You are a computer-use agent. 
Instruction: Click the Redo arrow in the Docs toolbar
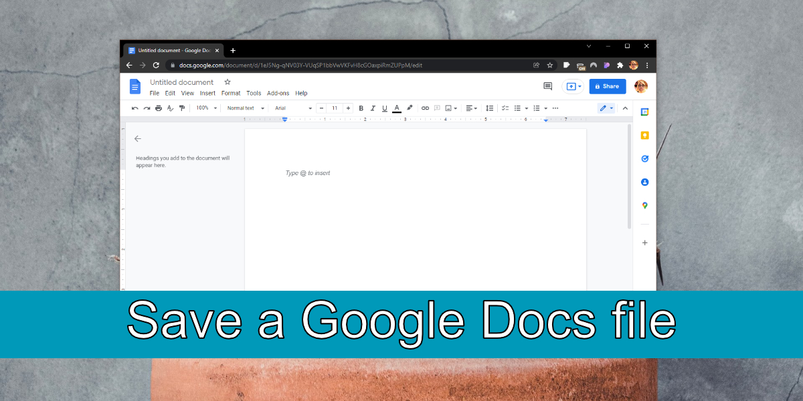(x=147, y=108)
